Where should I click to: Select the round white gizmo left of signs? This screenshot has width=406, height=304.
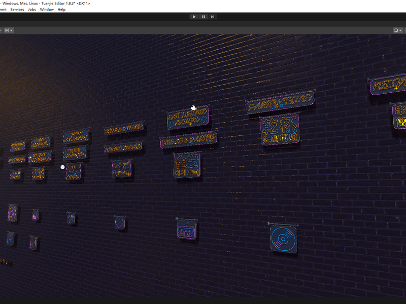[62, 167]
